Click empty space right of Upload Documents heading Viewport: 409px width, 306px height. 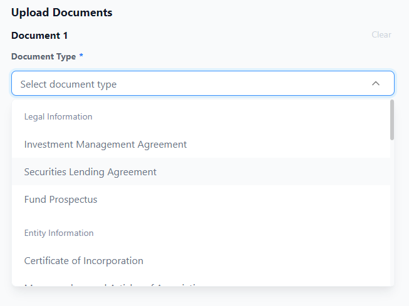click(x=251, y=13)
